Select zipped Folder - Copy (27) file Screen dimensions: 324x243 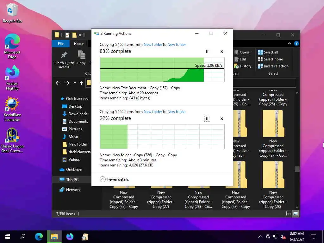(161, 197)
